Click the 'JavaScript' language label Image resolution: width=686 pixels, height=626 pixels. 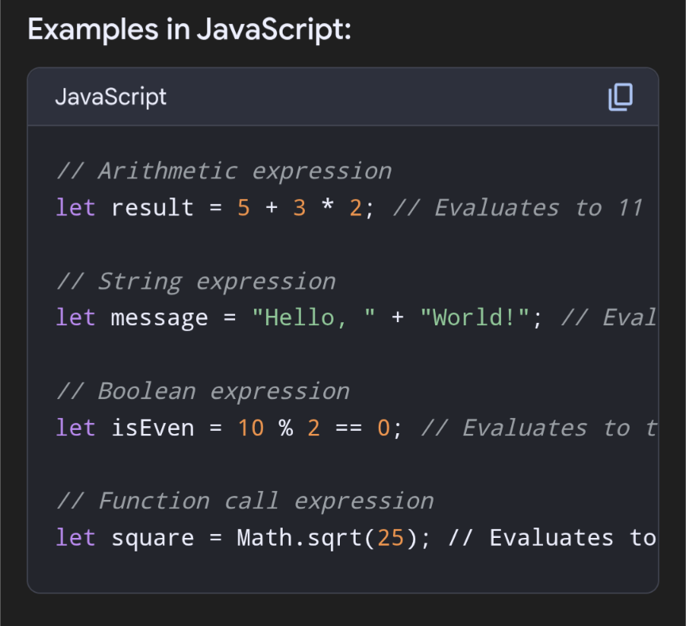(x=110, y=97)
